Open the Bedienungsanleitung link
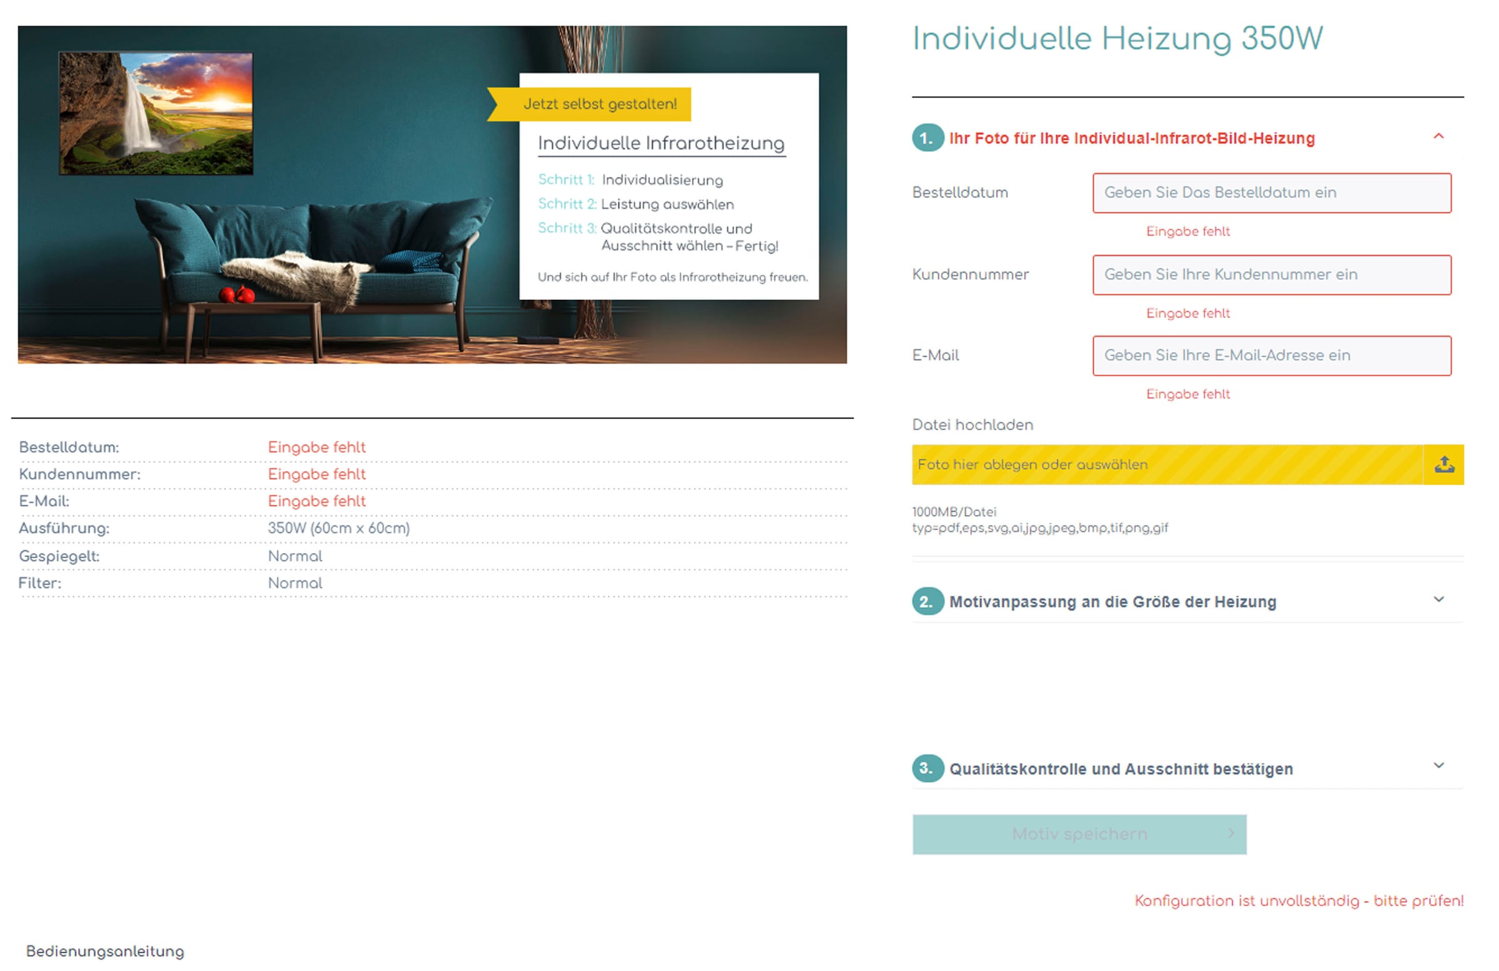This screenshot has width=1499, height=971. click(105, 951)
